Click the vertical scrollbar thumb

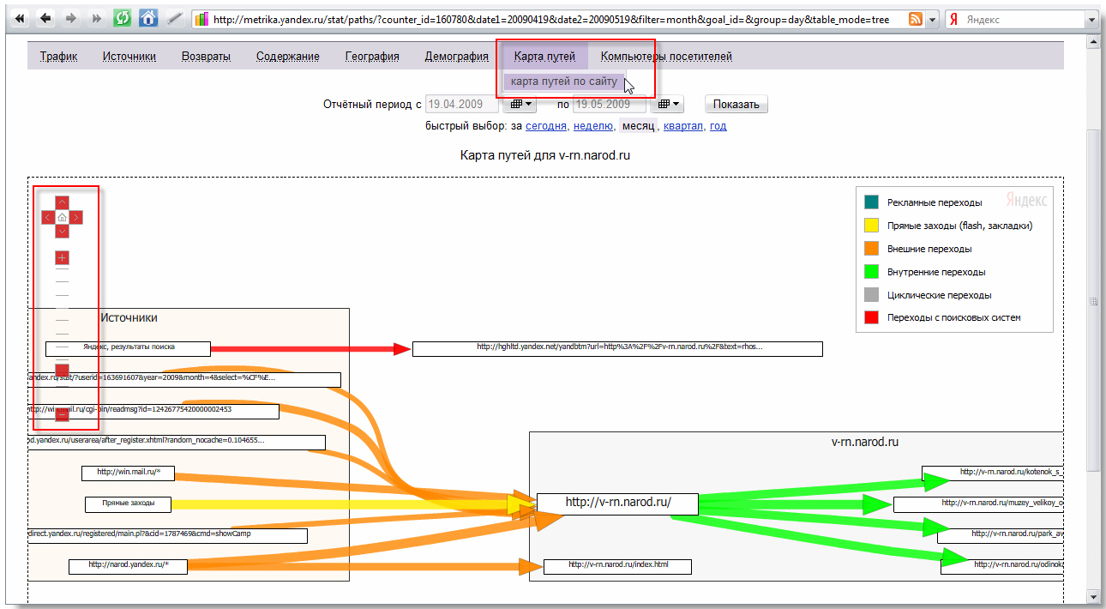[x=1093, y=301]
